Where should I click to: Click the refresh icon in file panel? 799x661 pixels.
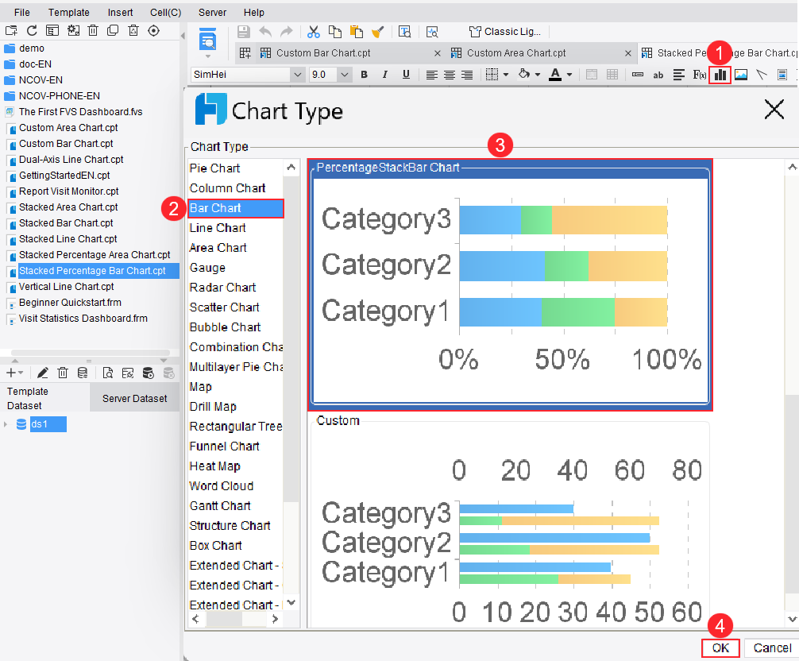pyautogui.click(x=32, y=30)
